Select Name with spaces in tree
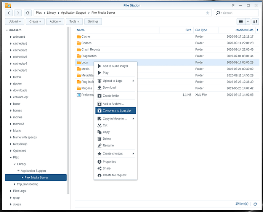Image resolution: width=263 pixels, height=212 pixels. 25,137
